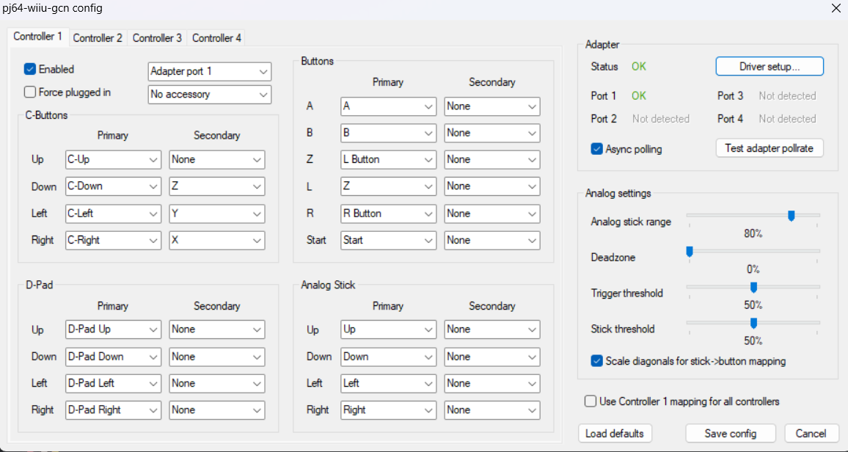Save the config with Save config
Screen dimensions: 848x452
[731, 434]
